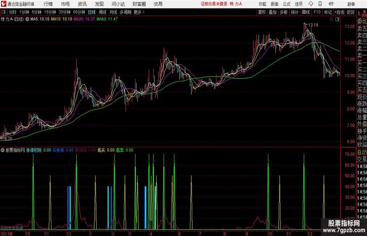Click the 买涨停: 0.00 indicator label
This screenshot has width=367, height=236.
(x=63, y=150)
